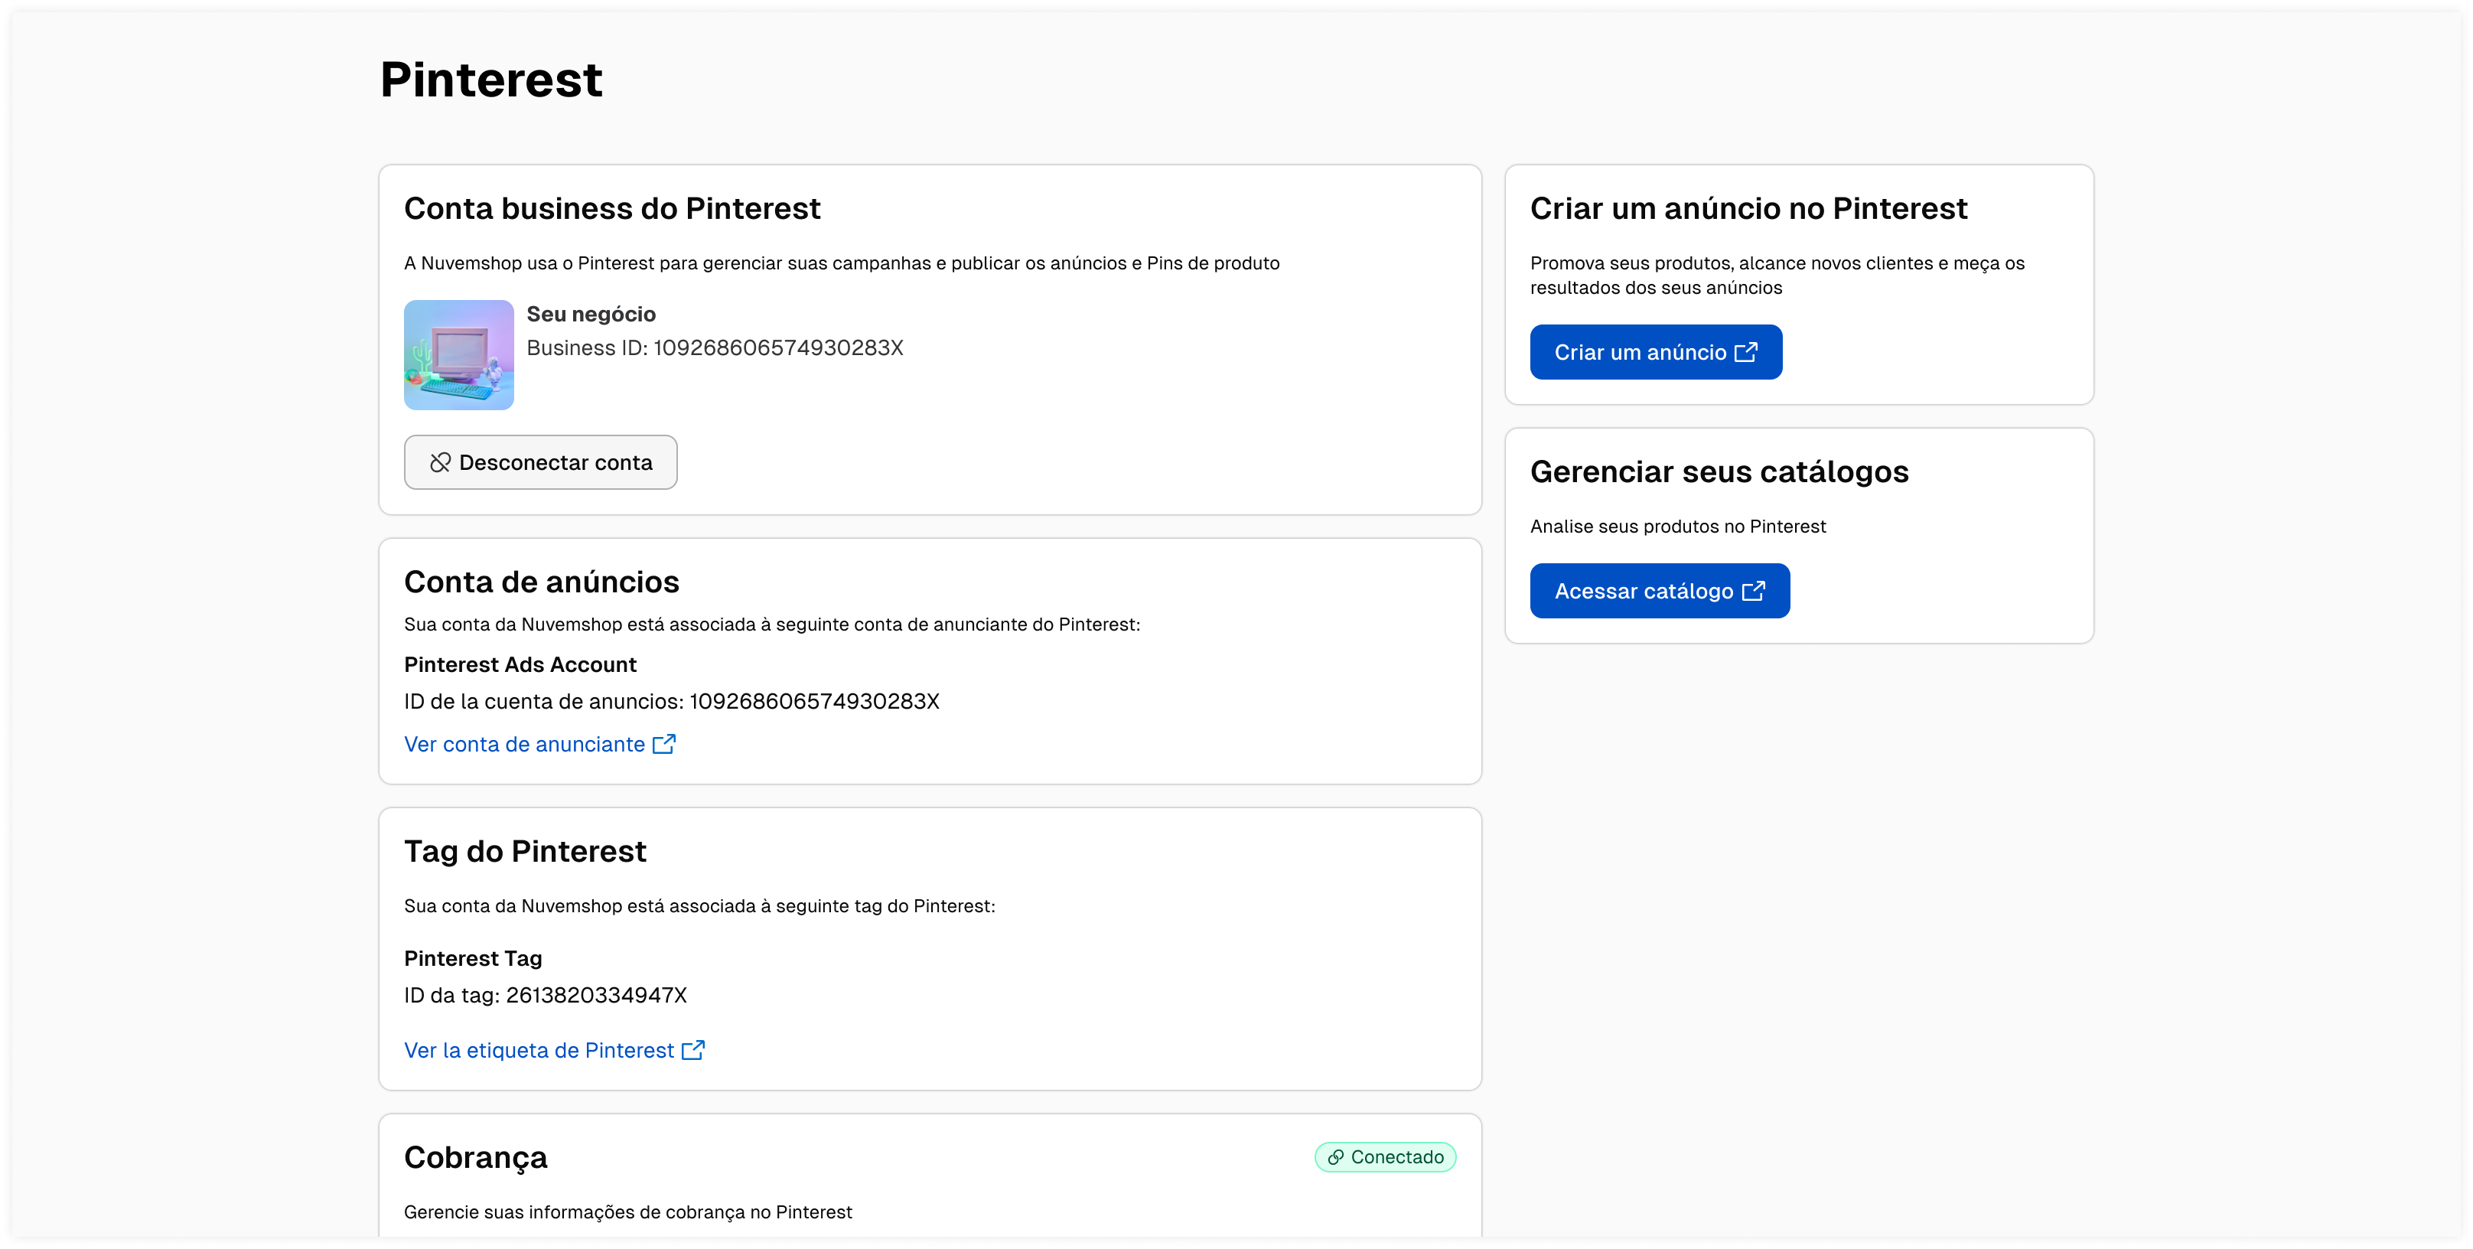Click the Gerenciar seus catálogos heading

point(1719,471)
